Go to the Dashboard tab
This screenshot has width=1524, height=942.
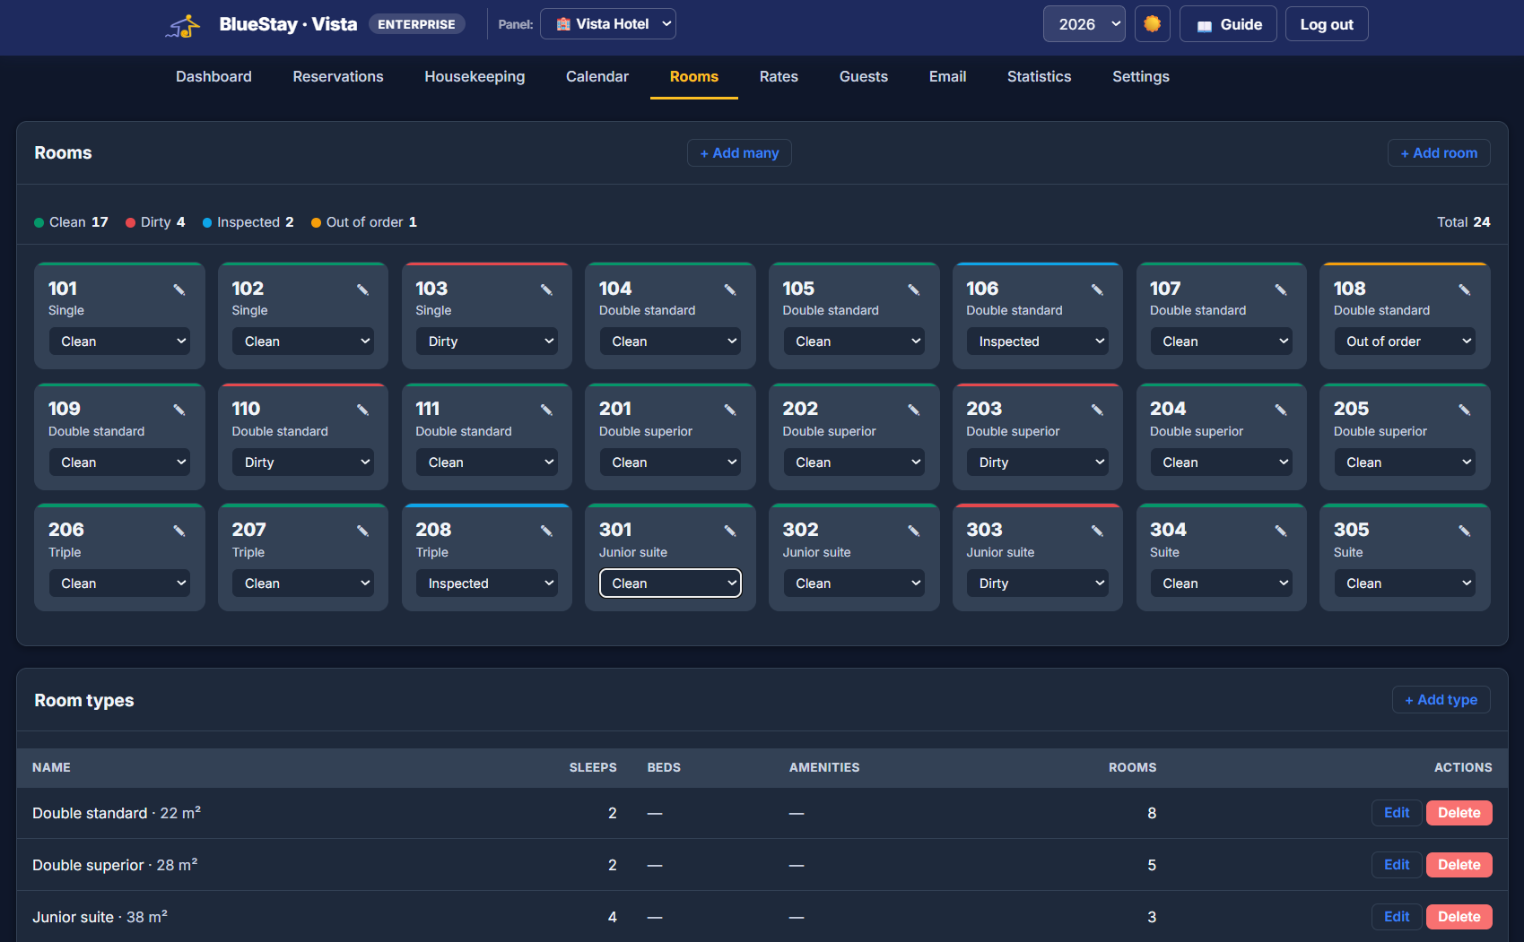[213, 77]
